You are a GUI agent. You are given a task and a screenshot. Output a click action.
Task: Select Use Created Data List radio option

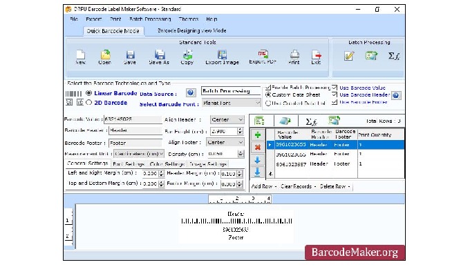268,103
